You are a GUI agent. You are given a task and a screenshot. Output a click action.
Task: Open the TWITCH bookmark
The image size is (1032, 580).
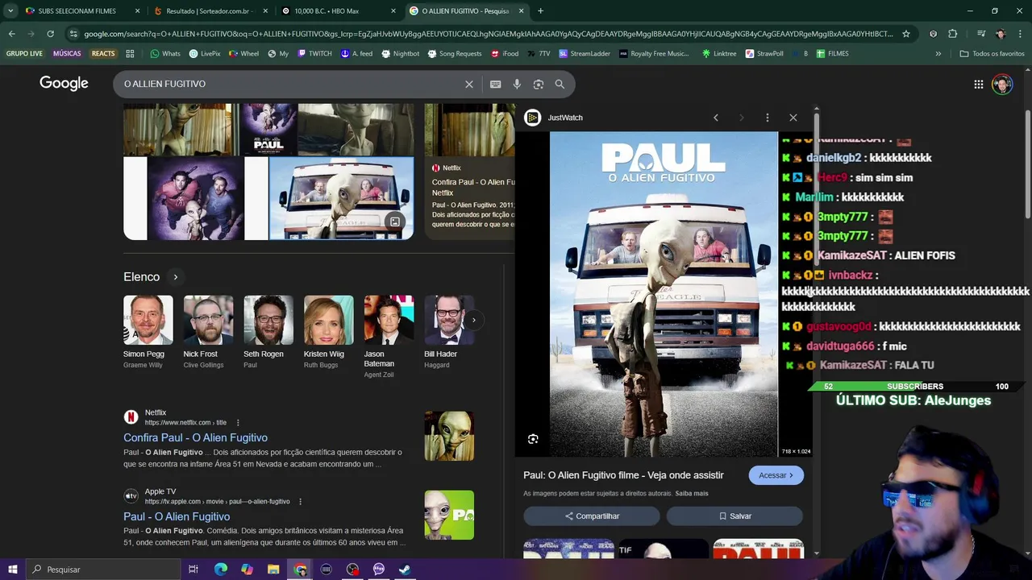pyautogui.click(x=314, y=54)
